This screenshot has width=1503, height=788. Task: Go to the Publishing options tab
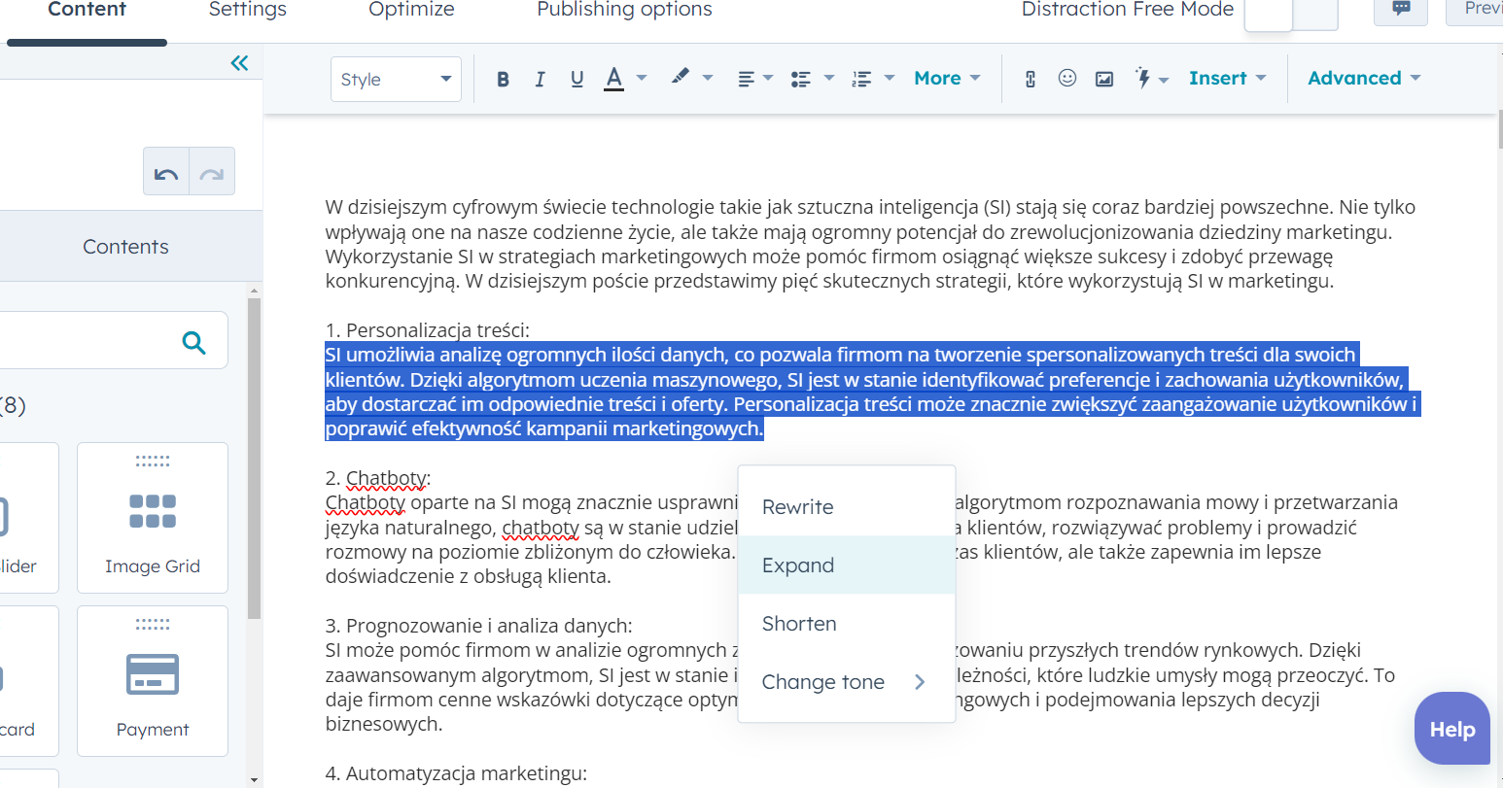pyautogui.click(x=624, y=11)
